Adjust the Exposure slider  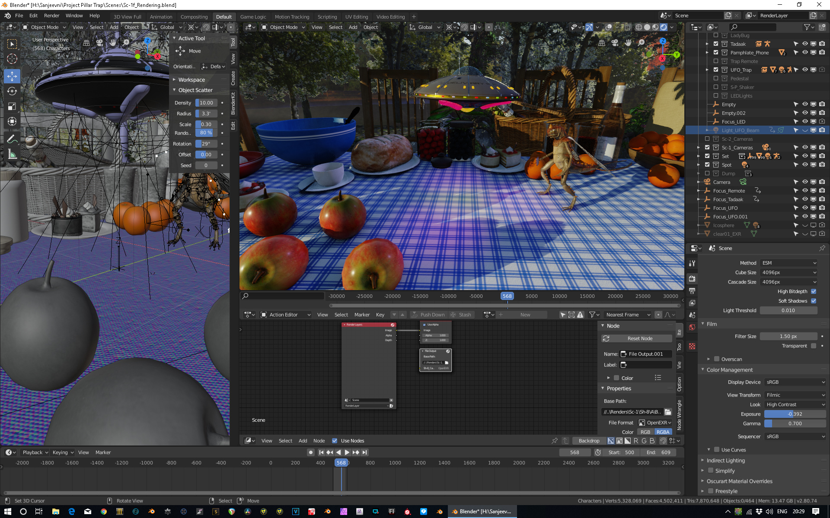[x=795, y=414]
